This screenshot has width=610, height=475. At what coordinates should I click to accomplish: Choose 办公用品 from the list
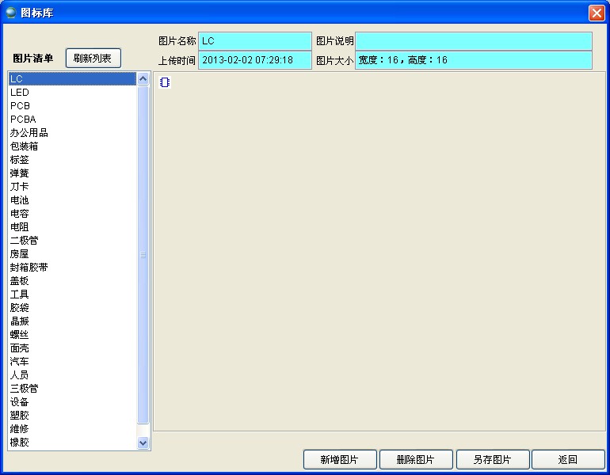(x=29, y=133)
